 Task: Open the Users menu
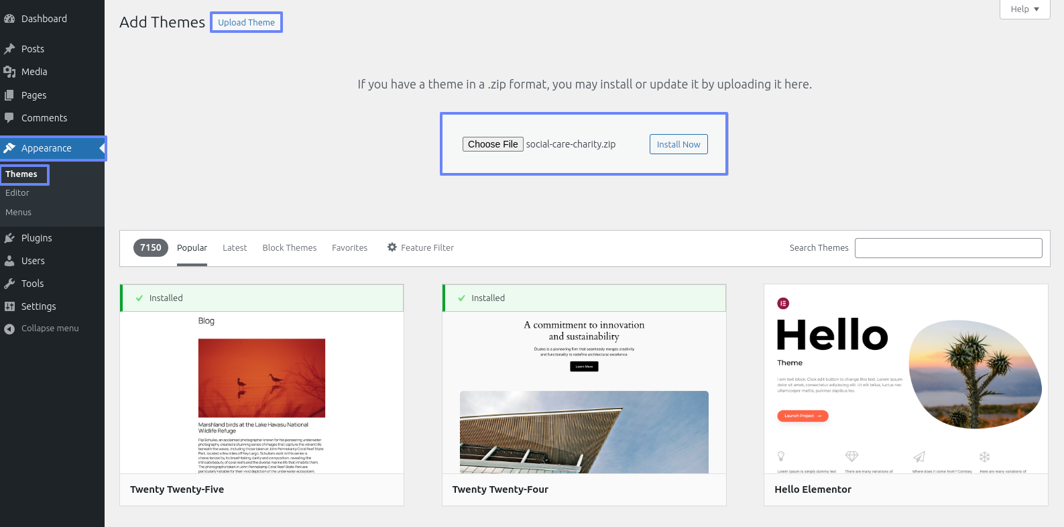tap(52, 261)
